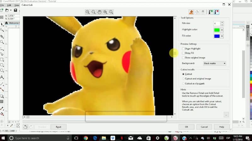Viewport: 252px width, 141px height.
Task: Select the Highlighter tool
Action: click(191, 12)
